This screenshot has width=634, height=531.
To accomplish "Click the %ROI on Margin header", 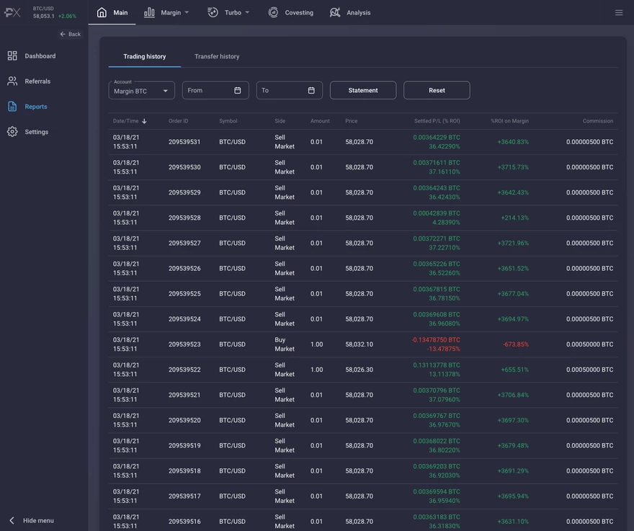I will point(509,121).
